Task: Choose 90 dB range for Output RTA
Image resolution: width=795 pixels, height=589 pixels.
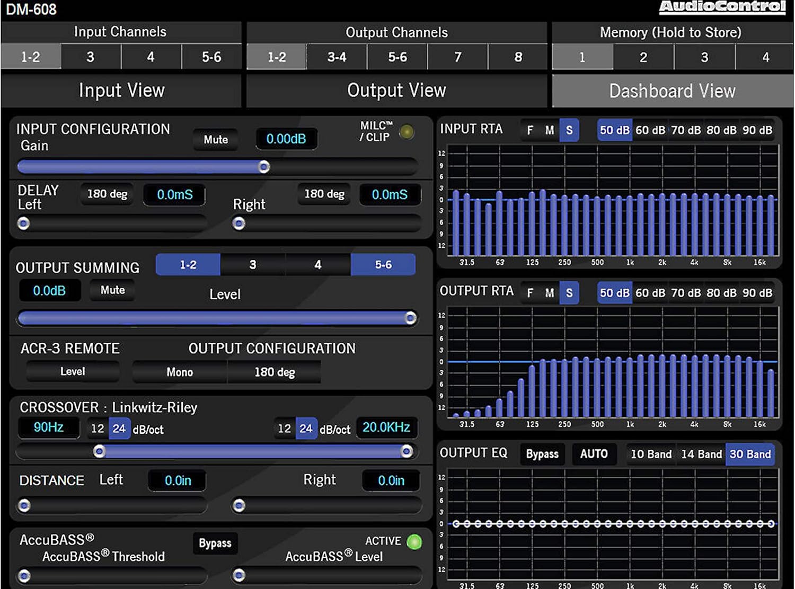Action: pyautogui.click(x=757, y=292)
